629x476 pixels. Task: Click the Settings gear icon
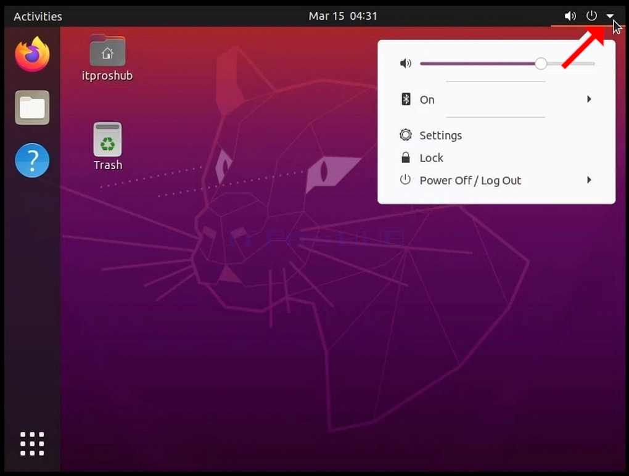click(x=406, y=135)
